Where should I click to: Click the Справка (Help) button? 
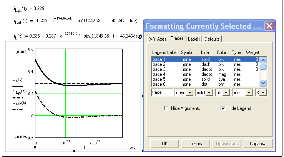(x=258, y=144)
